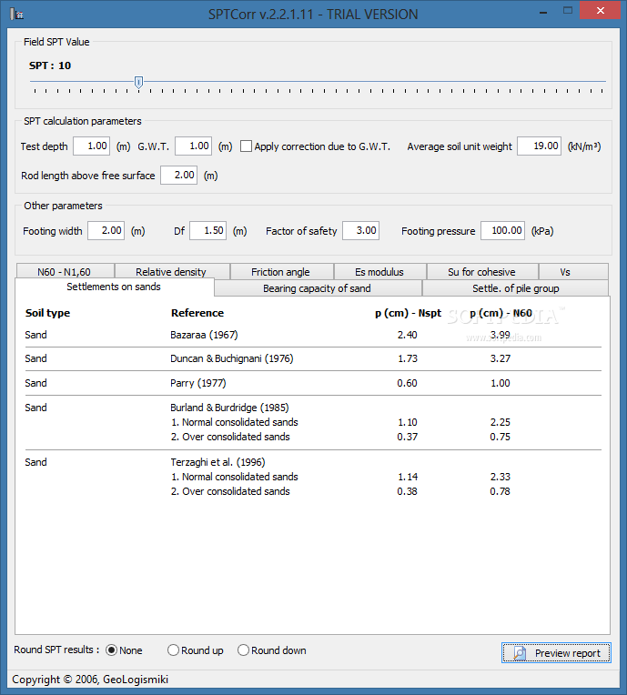The image size is (627, 695).
Task: Maximize the SPTCorr window
Action: click(x=568, y=11)
